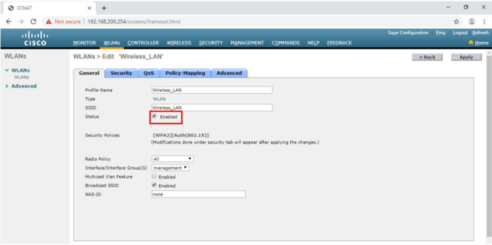This screenshot has width=492, height=245.
Task: Open the Radio Policy dropdown
Action: click(x=172, y=159)
